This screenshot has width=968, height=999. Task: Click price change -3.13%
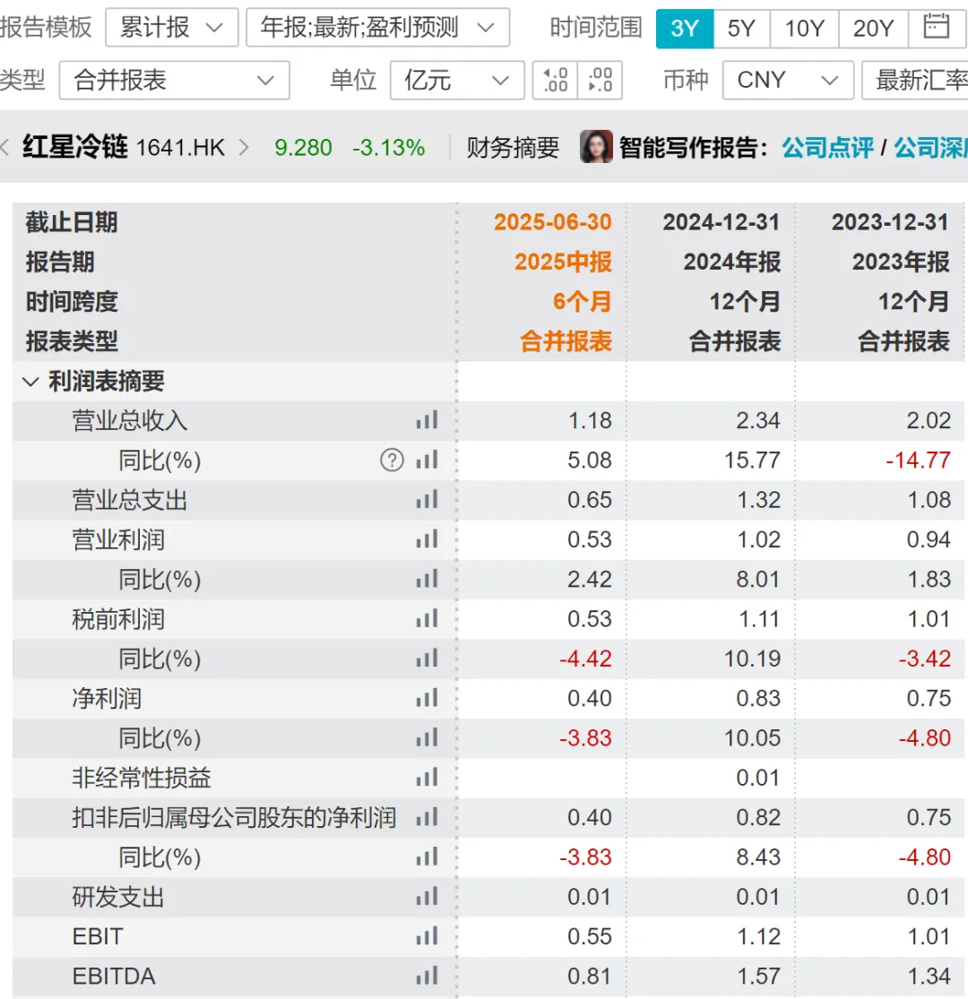(x=388, y=148)
